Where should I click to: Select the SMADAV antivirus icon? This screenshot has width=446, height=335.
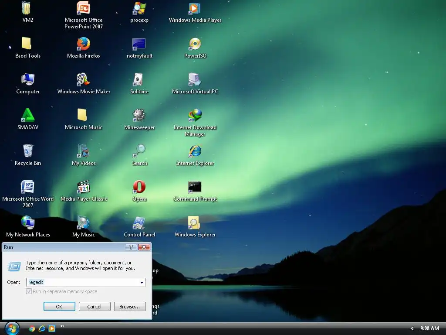28,115
